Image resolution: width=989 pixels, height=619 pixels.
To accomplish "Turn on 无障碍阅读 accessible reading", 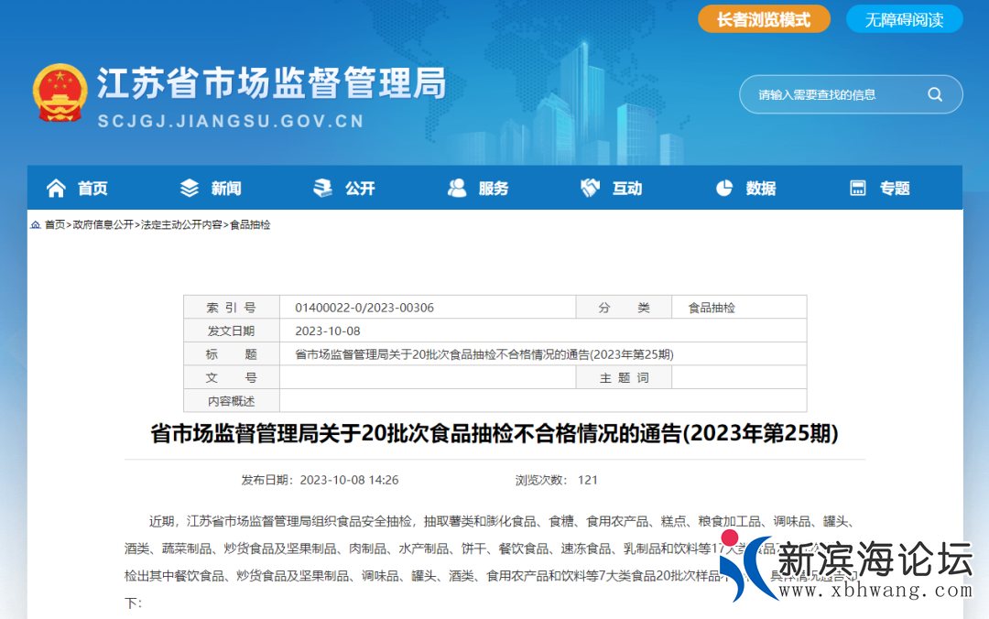I will (x=904, y=19).
